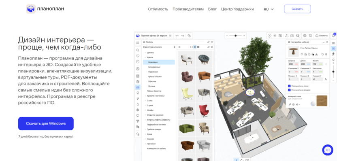Select Коммерческая мебель in the catalog tree
The image size is (337, 161).
coord(156,148)
